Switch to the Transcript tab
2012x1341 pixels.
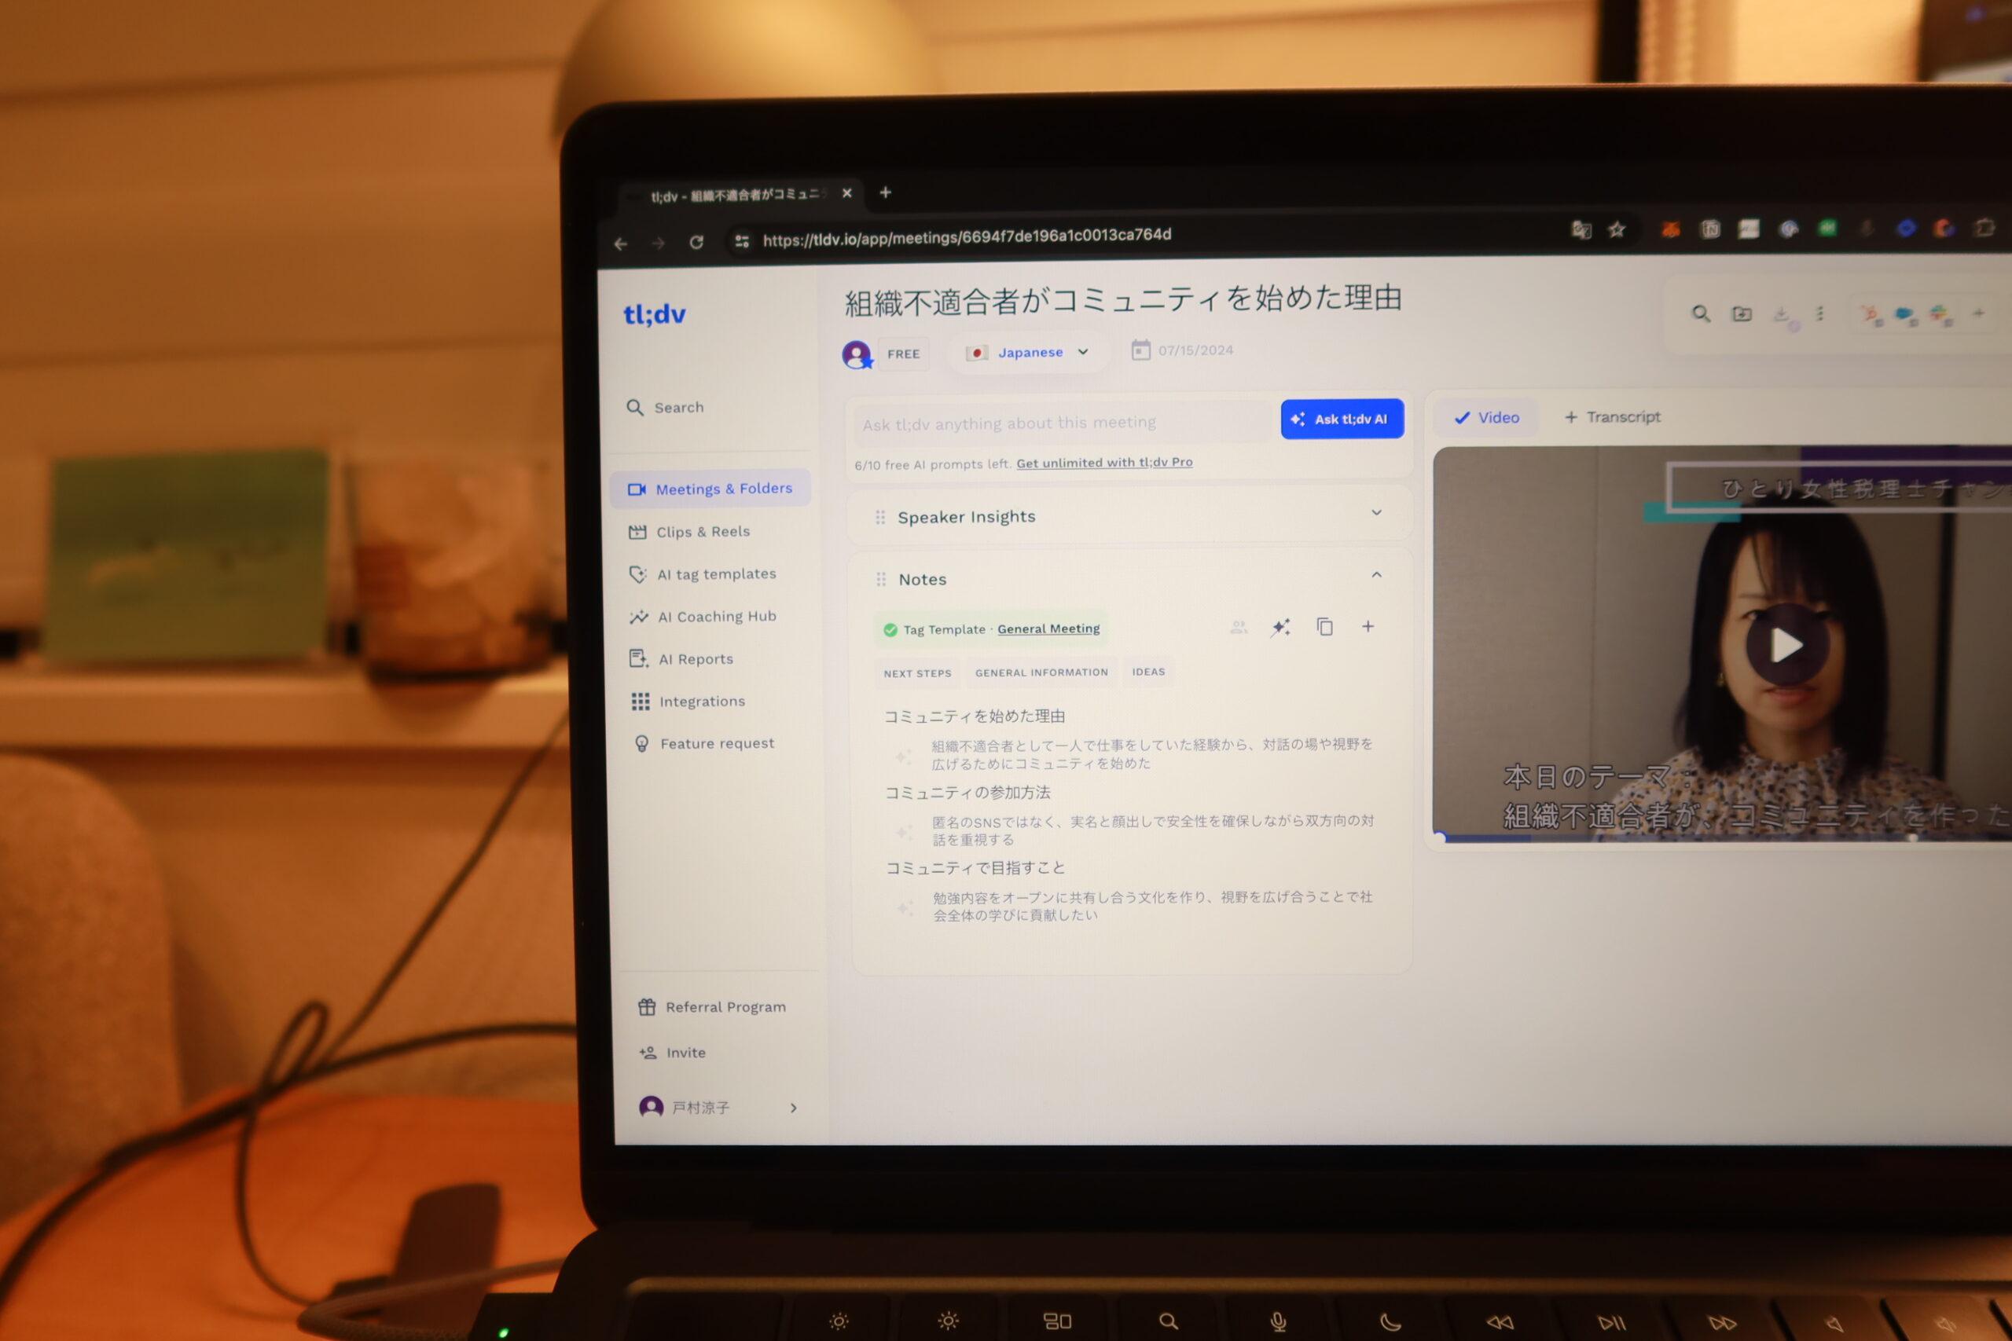pyautogui.click(x=1617, y=418)
